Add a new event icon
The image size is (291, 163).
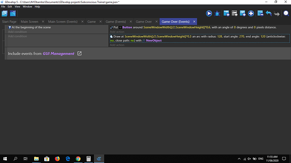[226, 13]
